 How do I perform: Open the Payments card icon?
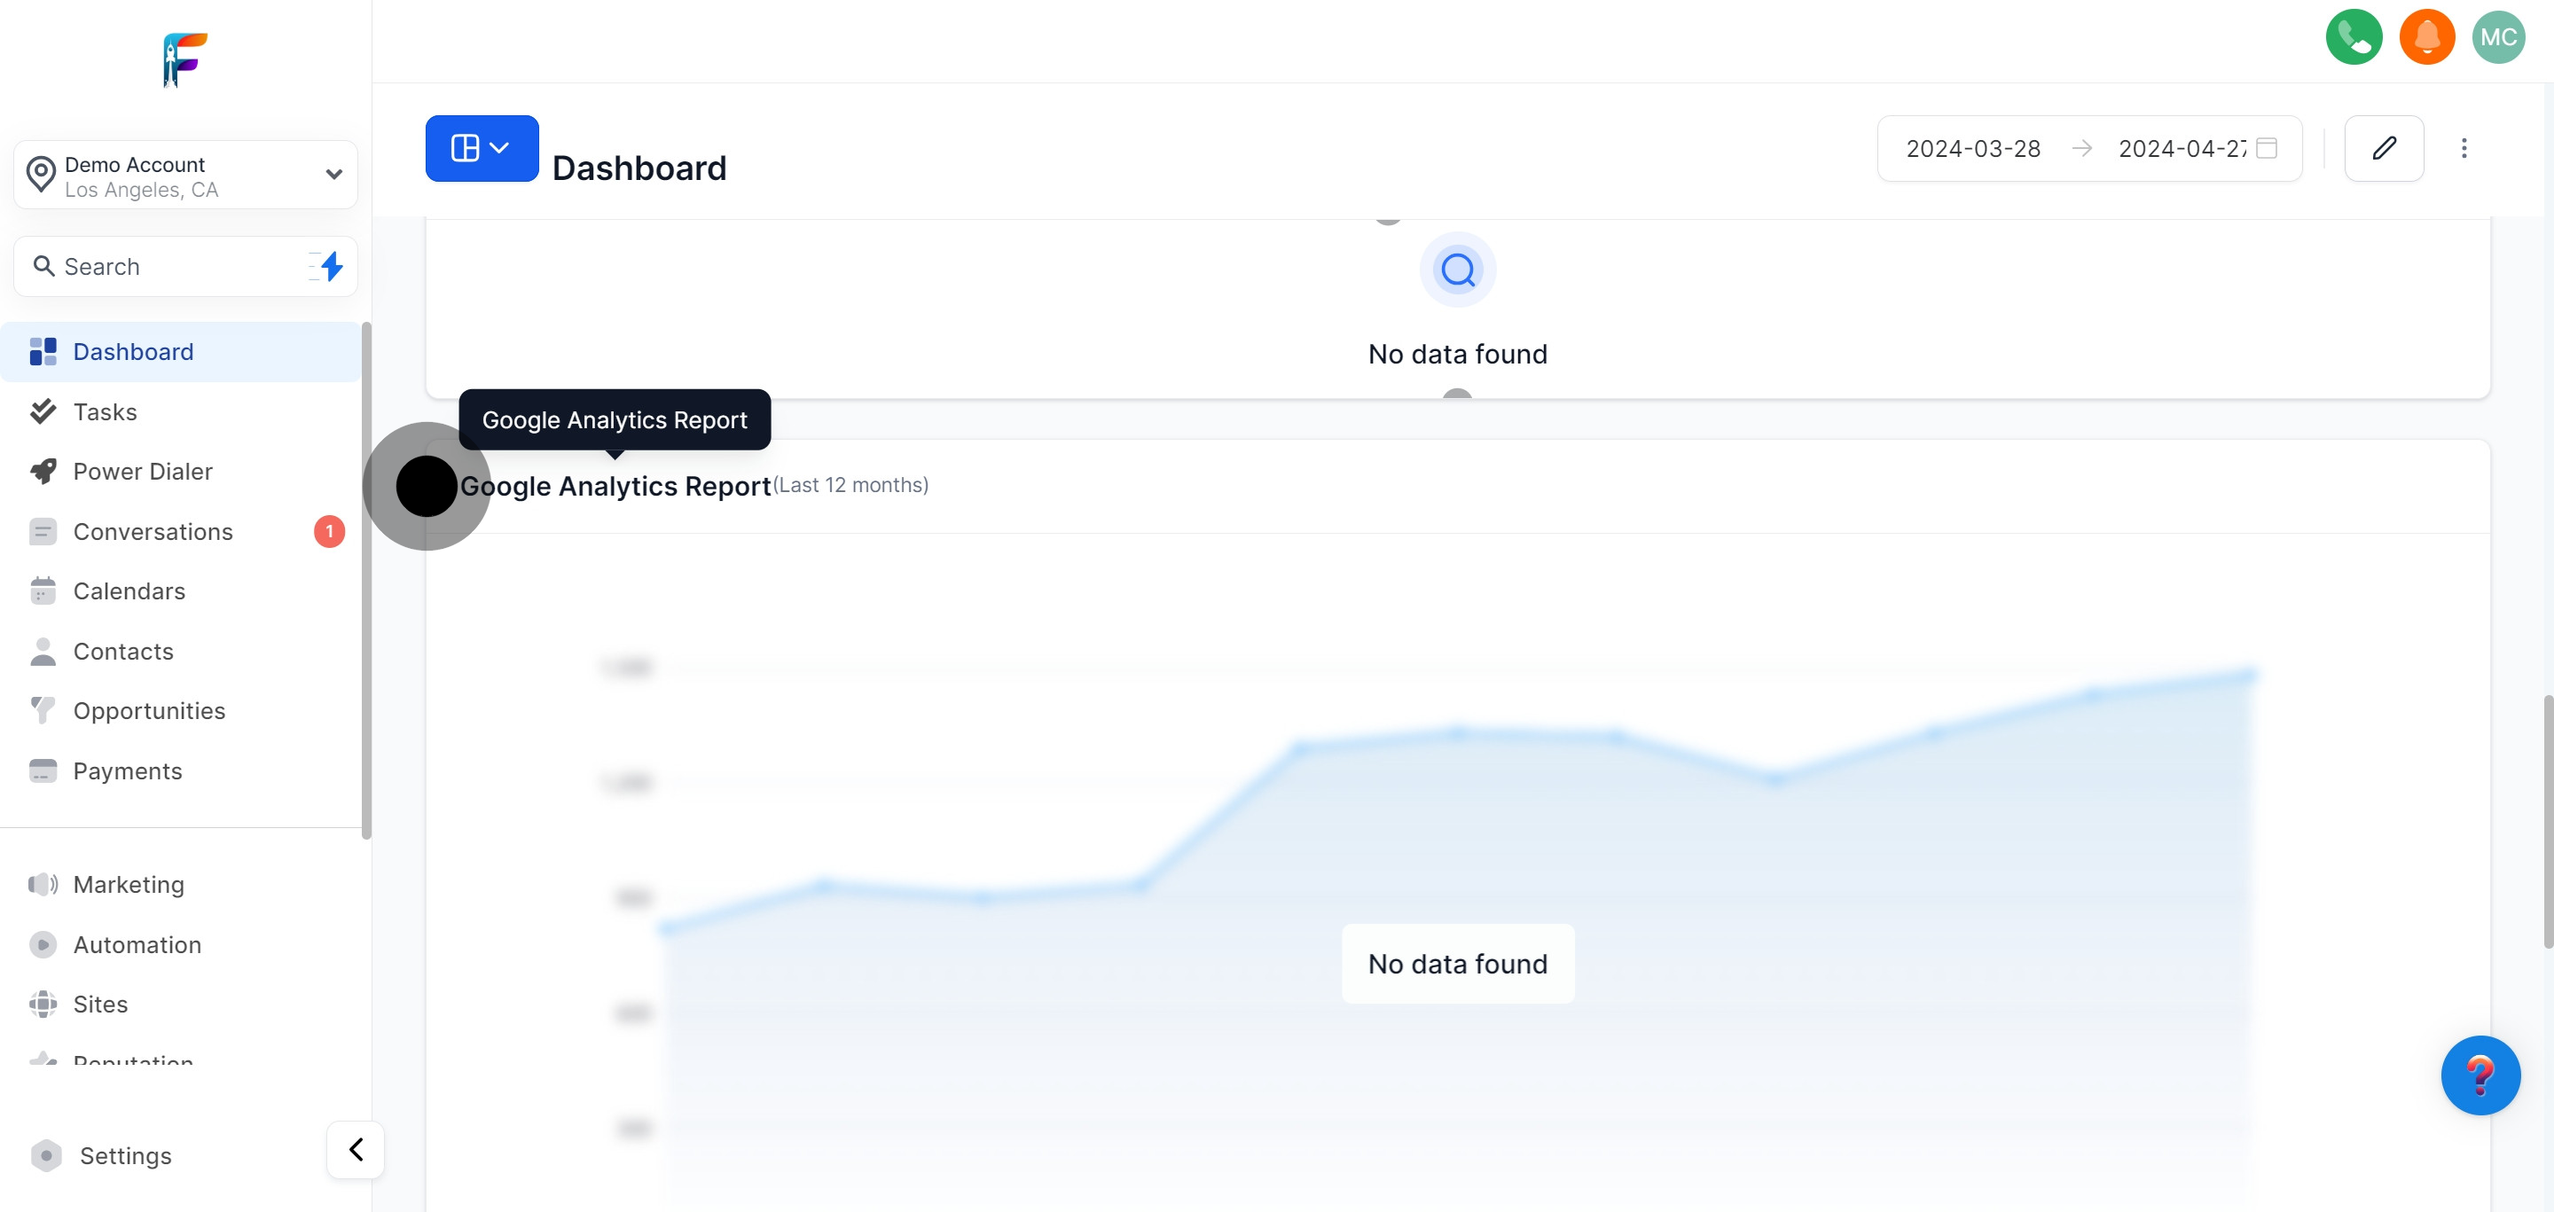coord(43,770)
